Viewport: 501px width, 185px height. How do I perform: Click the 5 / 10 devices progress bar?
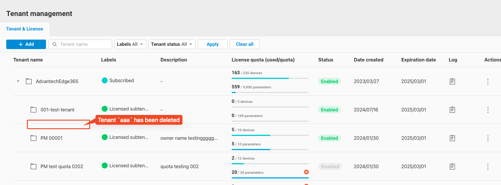(x=270, y=135)
